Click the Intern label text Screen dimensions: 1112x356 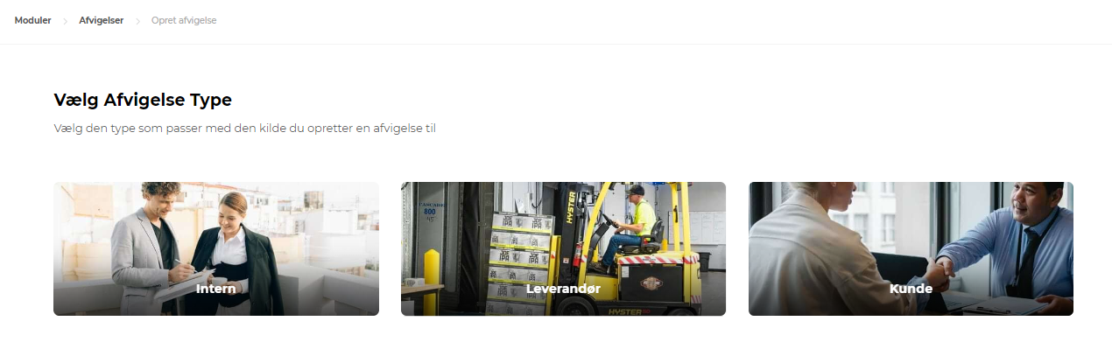click(216, 288)
